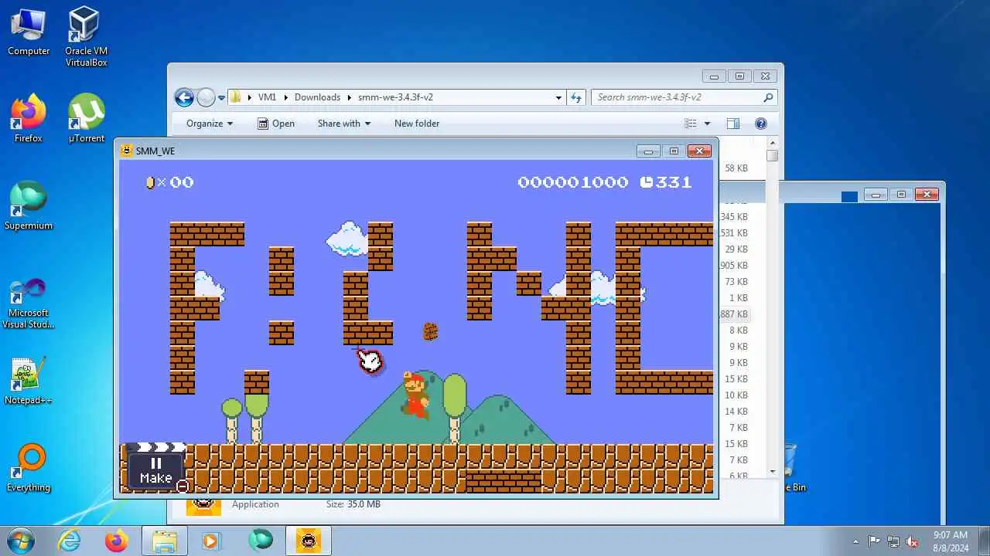990x556 pixels.
Task: Click the Search smm-we-3.4.3f-v2 field
Action: coord(684,97)
